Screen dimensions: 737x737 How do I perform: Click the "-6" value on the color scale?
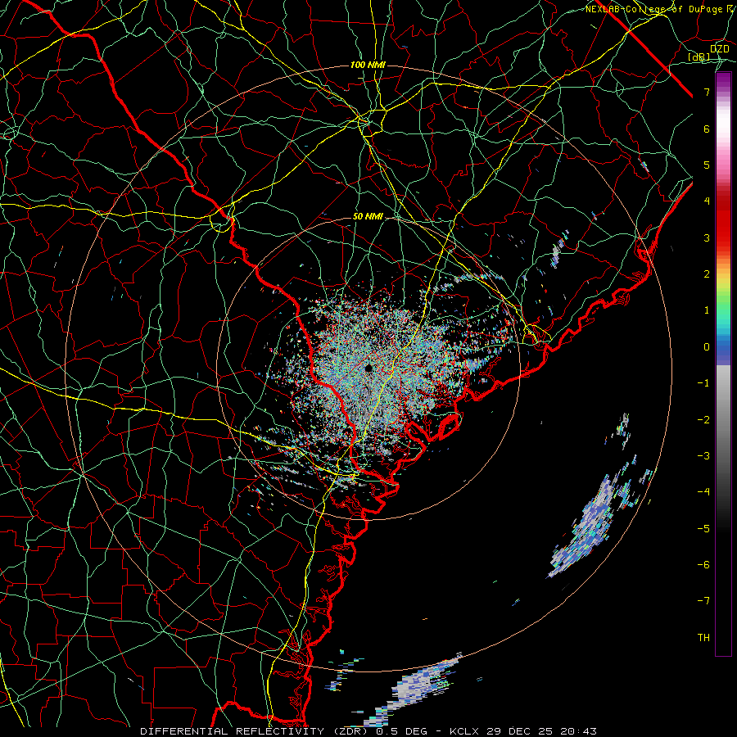coord(703,565)
